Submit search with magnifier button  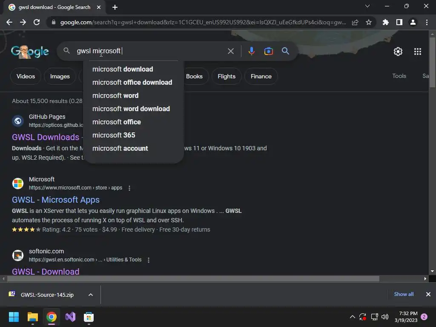(x=285, y=51)
